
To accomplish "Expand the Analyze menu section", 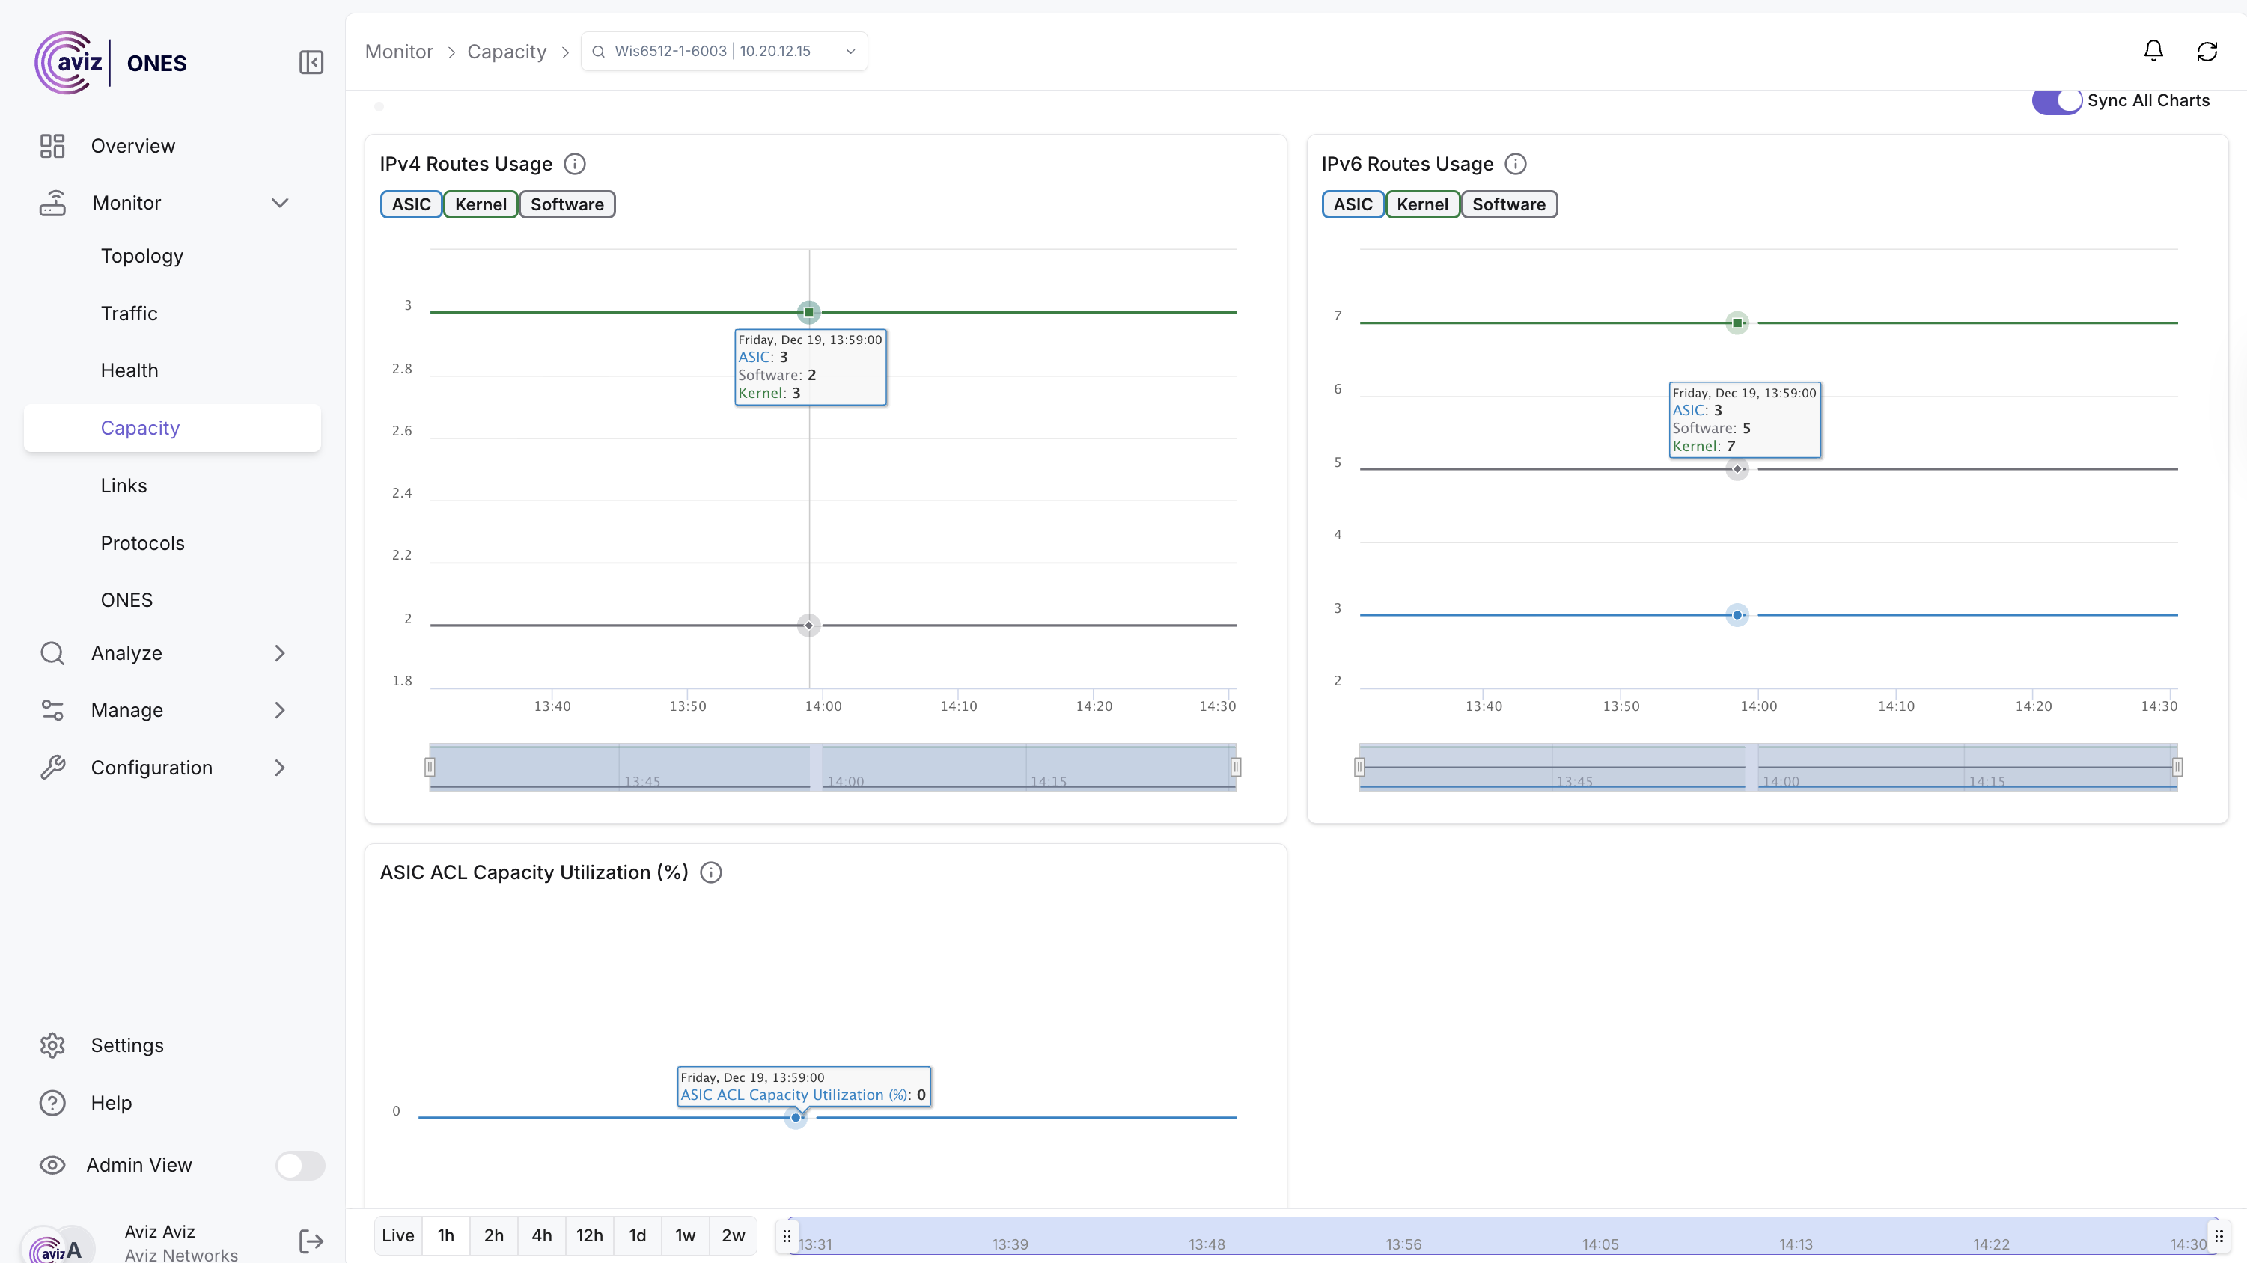I will (279, 653).
